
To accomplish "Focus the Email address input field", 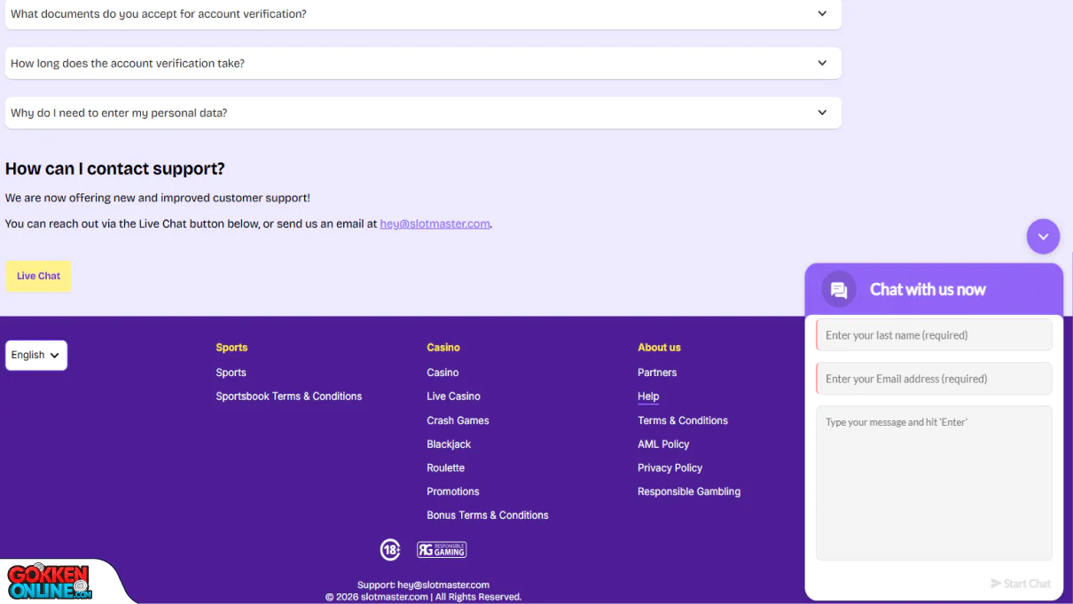I will [x=934, y=379].
